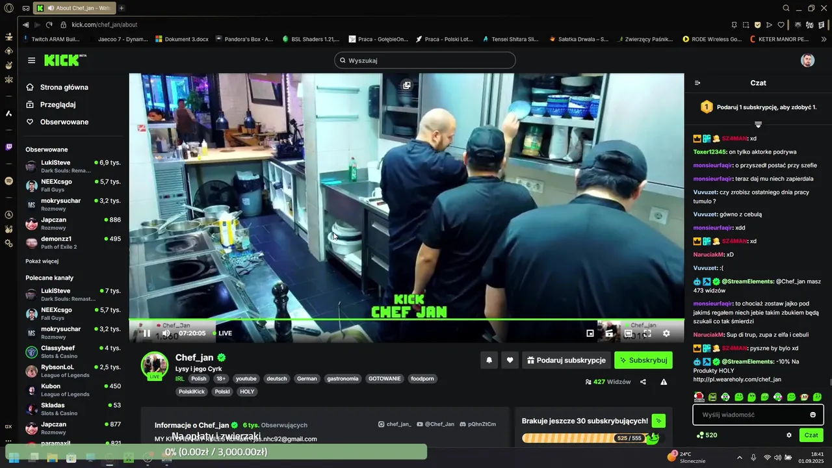Open Opera GX menu logo
The image size is (832, 468).
(8, 8)
